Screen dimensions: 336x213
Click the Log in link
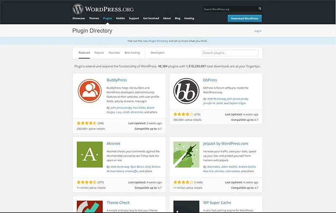[258, 31]
